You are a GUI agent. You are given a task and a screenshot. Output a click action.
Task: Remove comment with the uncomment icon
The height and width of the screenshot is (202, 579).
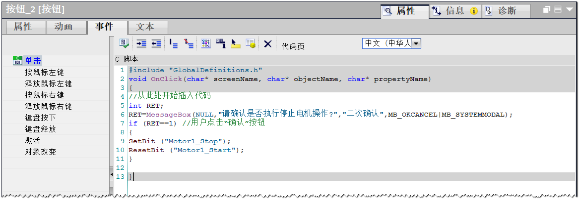pos(189,44)
